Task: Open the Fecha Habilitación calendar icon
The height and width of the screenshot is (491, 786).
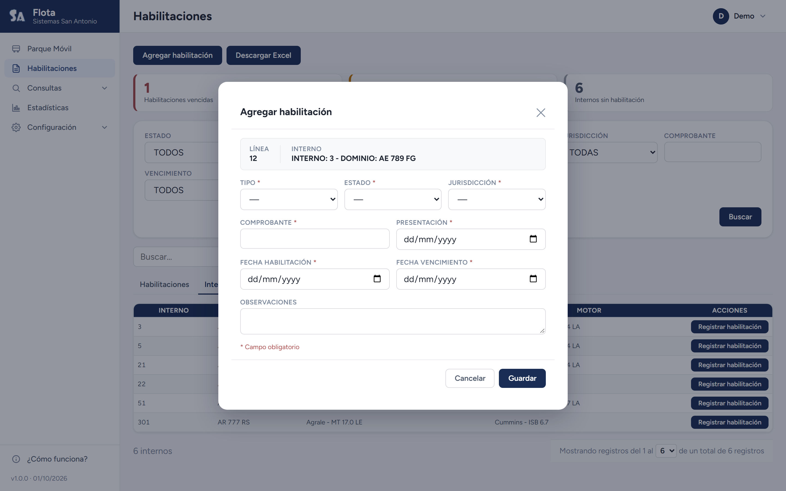Action: click(377, 279)
